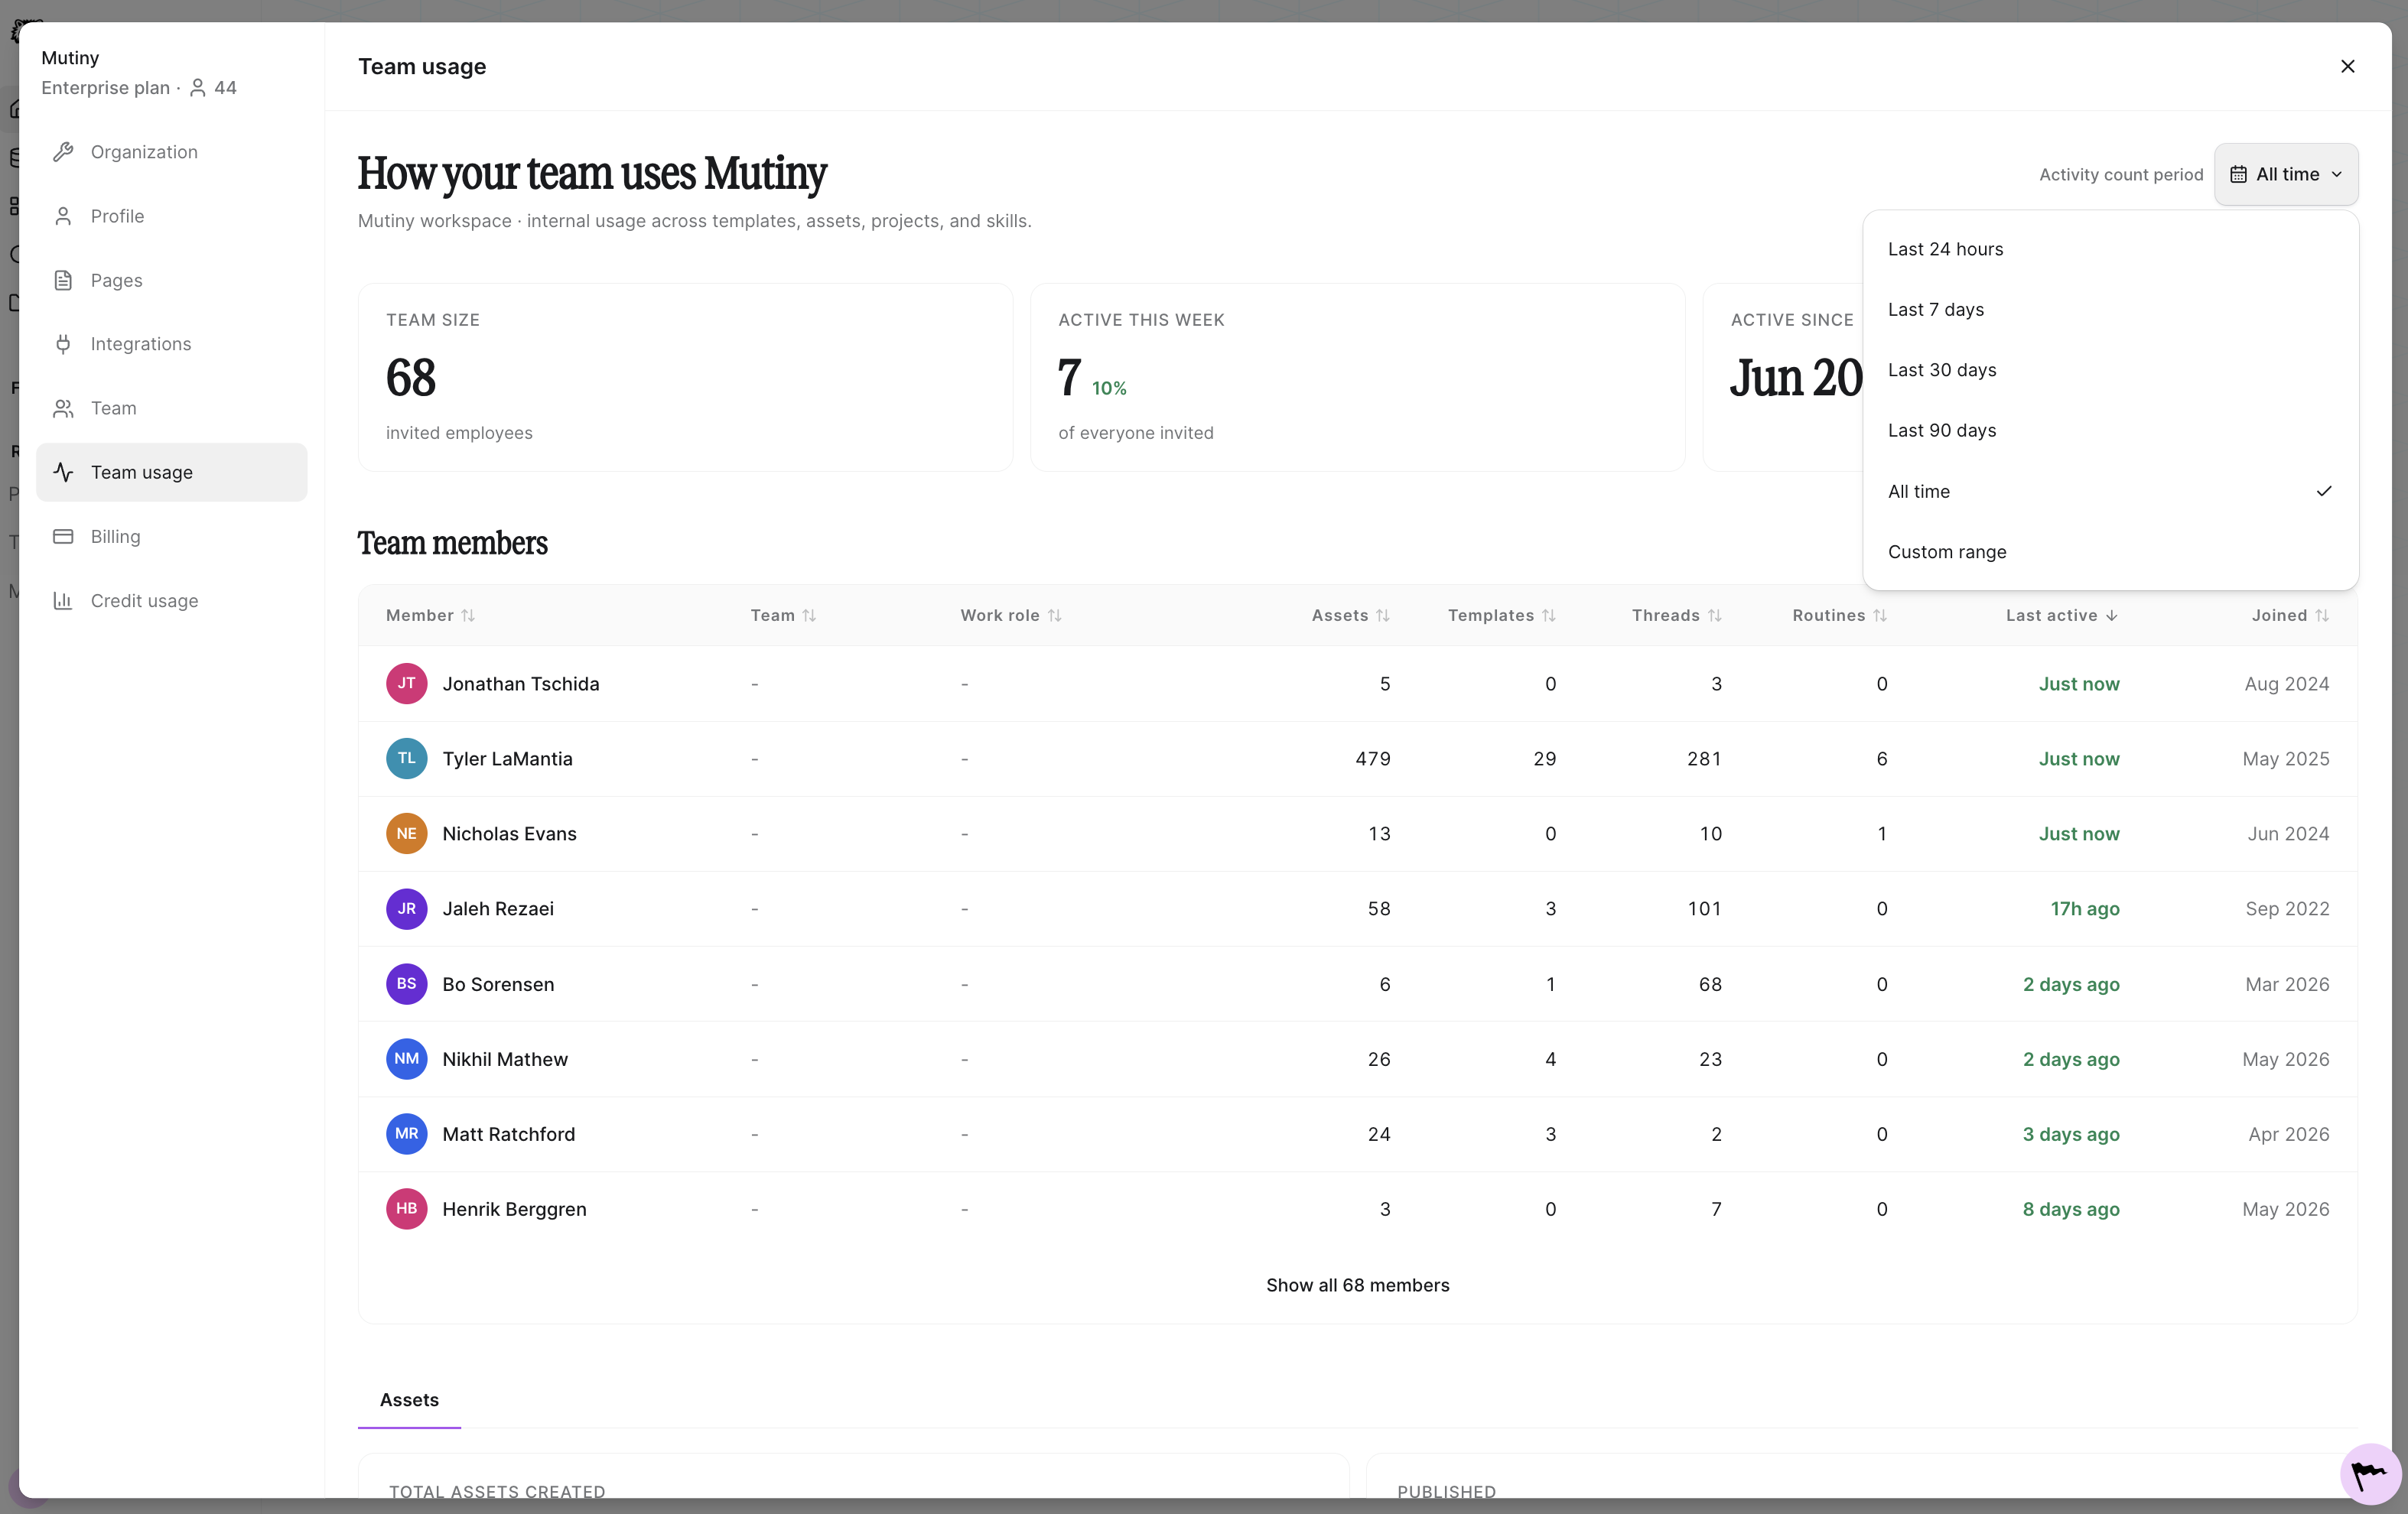Click the Profile person icon

(x=63, y=216)
